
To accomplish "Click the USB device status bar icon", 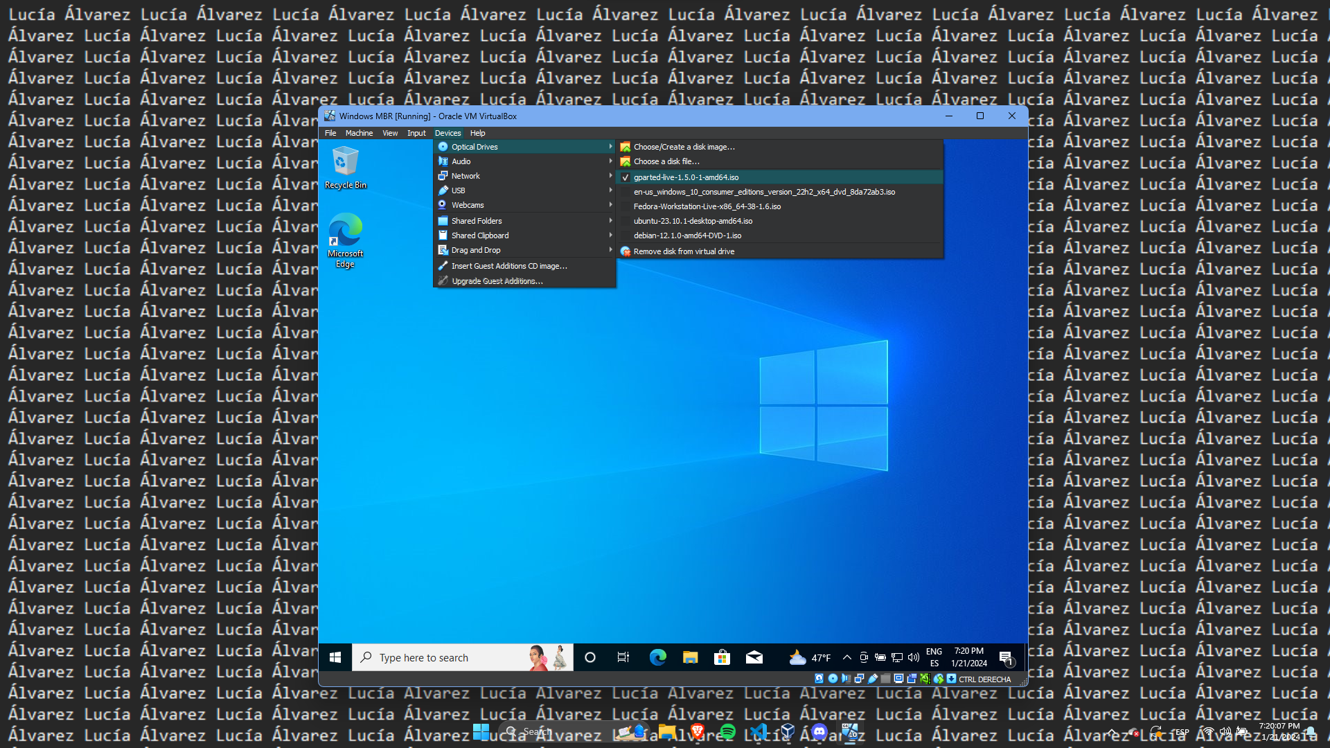I will coord(873,679).
